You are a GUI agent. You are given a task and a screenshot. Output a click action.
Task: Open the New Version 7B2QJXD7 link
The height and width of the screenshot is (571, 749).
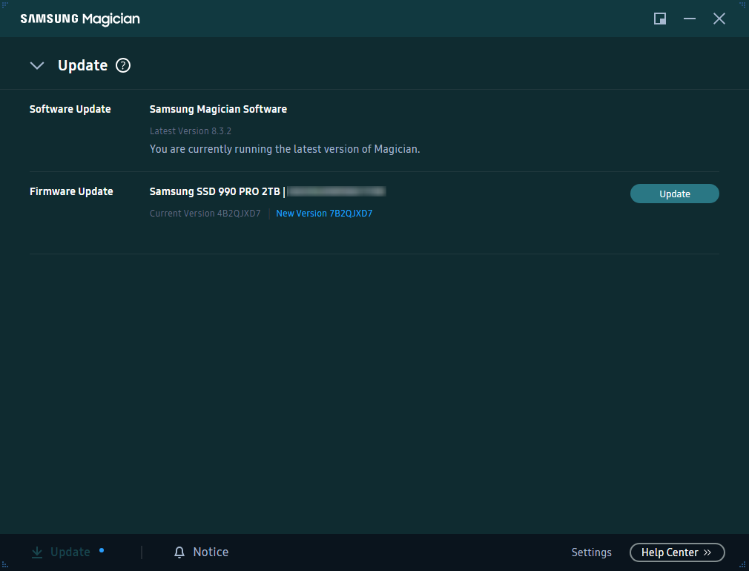tap(324, 214)
